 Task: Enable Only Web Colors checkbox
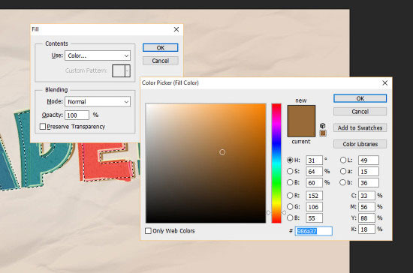(148, 231)
